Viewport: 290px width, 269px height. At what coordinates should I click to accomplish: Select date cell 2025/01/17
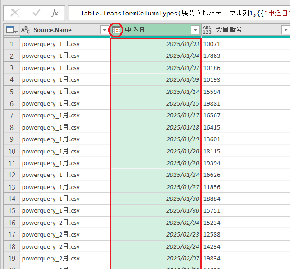[x=156, y=116]
